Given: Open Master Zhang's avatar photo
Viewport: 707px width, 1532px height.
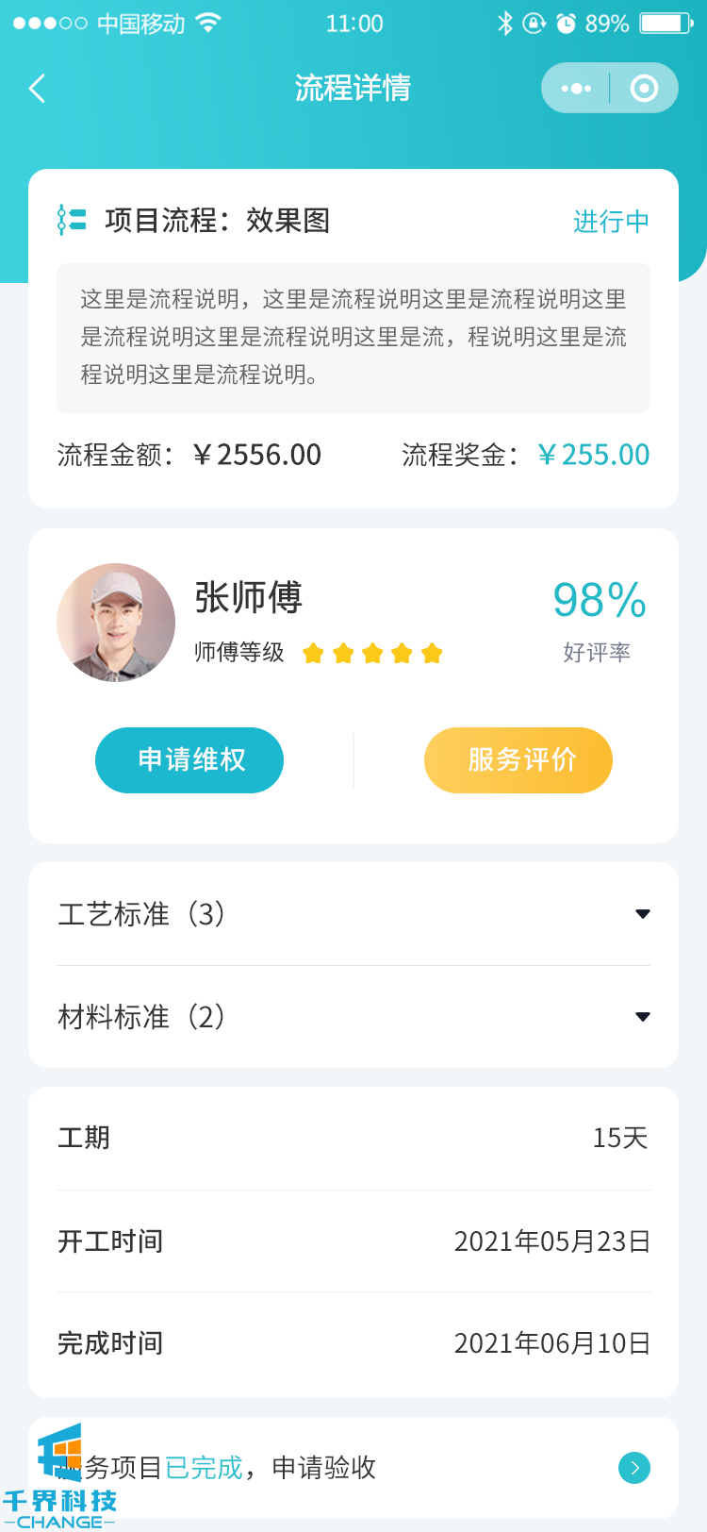Looking at the screenshot, I should click(116, 623).
